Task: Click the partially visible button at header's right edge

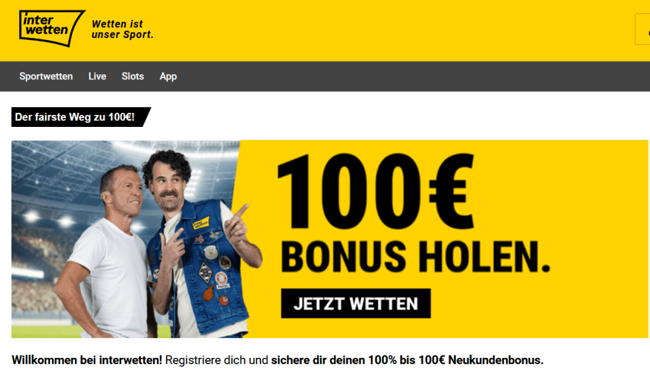Action: [x=642, y=29]
